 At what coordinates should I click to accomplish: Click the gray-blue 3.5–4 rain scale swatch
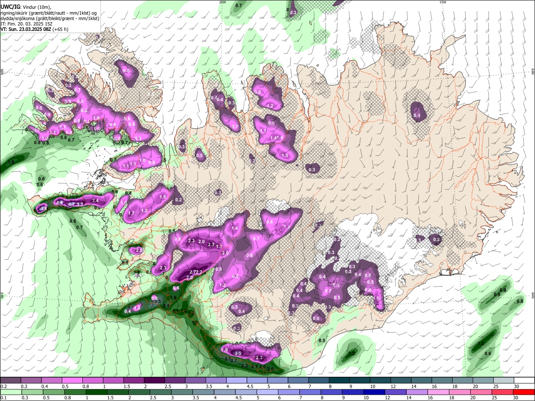pos(203,392)
